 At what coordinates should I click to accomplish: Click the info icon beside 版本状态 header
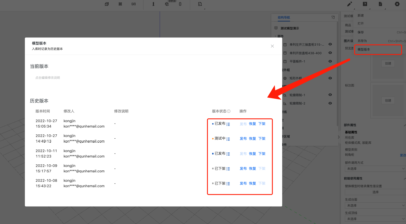coord(229,111)
